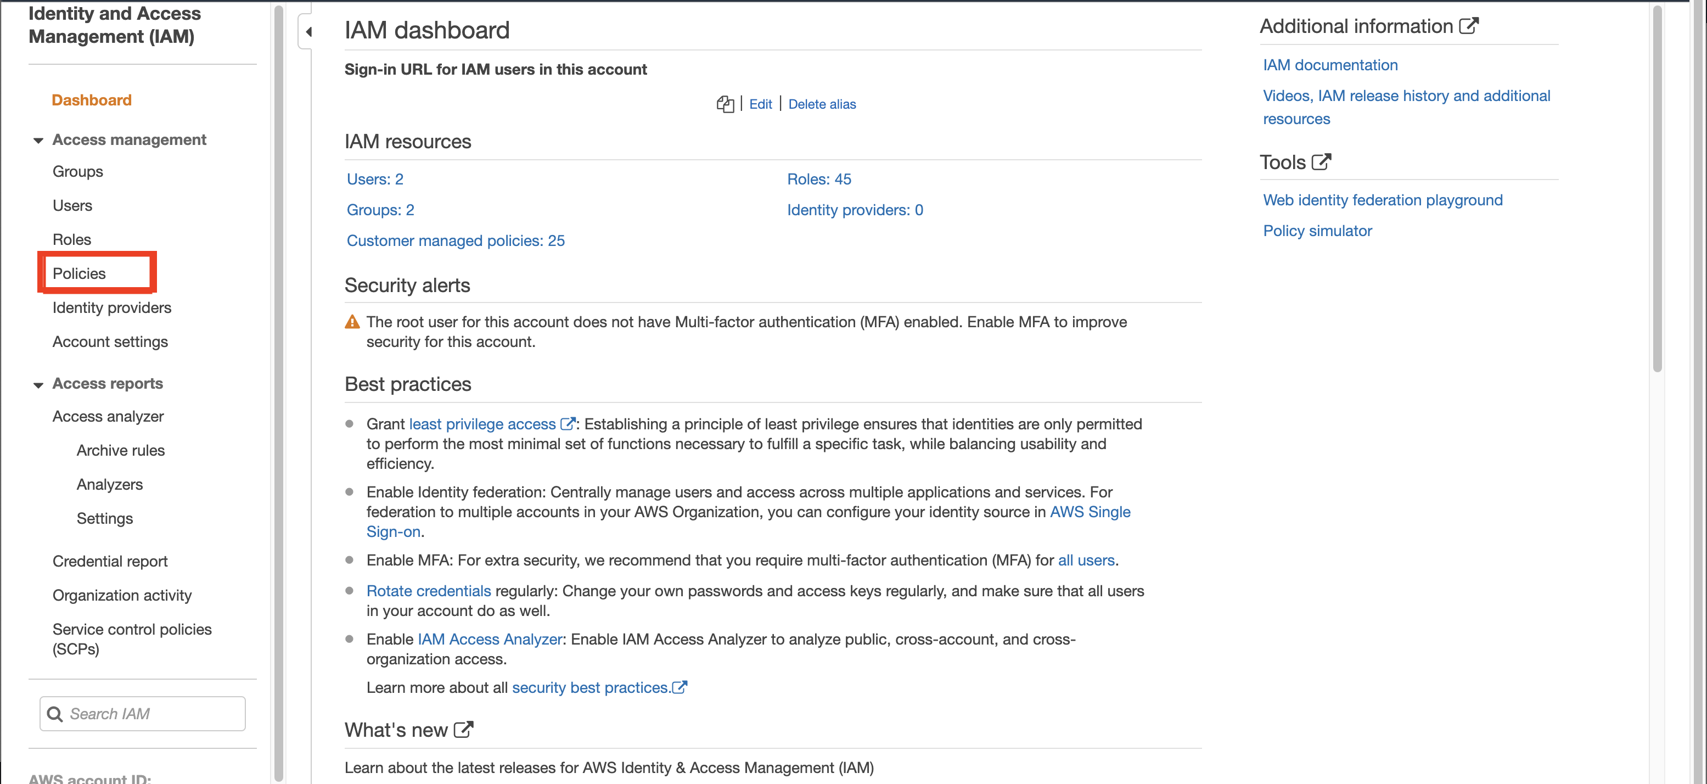The width and height of the screenshot is (1707, 784).
Task: Open the Dashboard page in sidebar
Action: coord(92,100)
